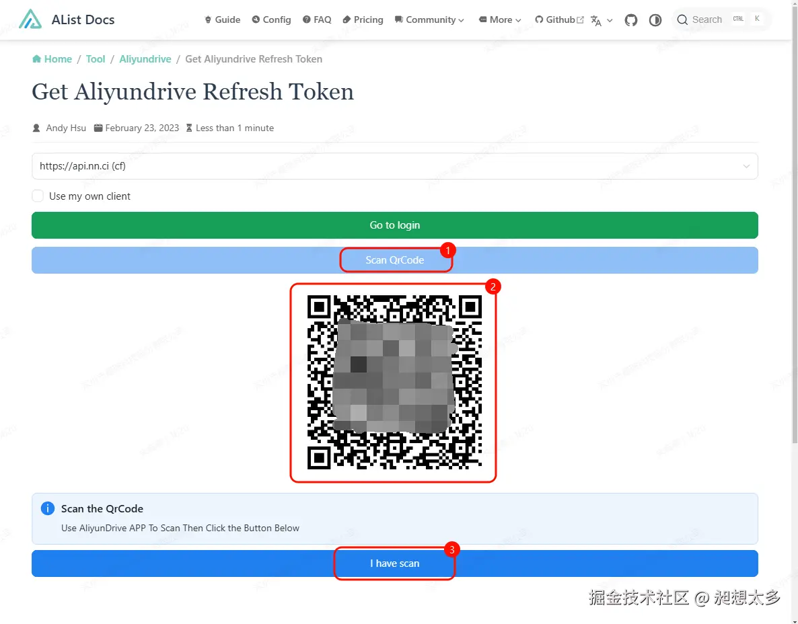798x624 pixels.
Task: Click the Home breadcrumb icon
Action: [x=36, y=59]
